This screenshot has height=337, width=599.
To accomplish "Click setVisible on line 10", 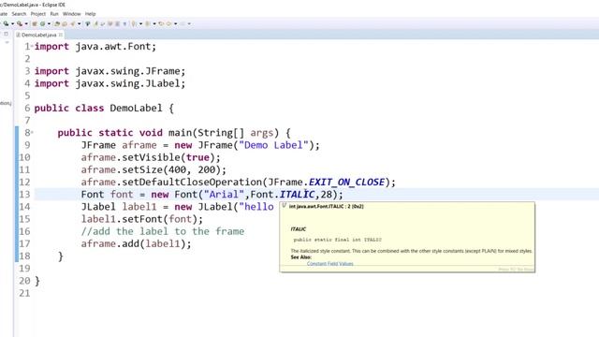I will (x=152, y=157).
